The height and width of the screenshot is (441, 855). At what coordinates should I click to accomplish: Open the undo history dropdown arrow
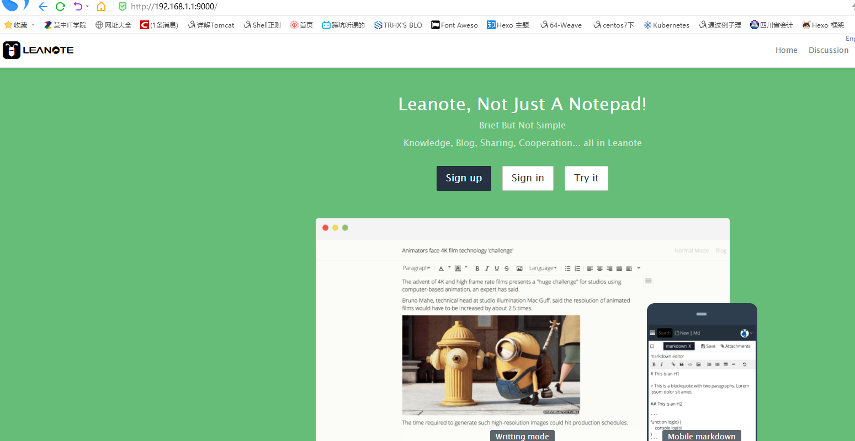click(x=87, y=7)
